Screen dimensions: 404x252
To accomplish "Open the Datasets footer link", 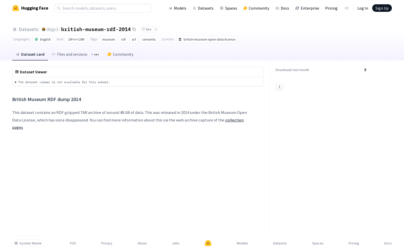I will (280, 243).
